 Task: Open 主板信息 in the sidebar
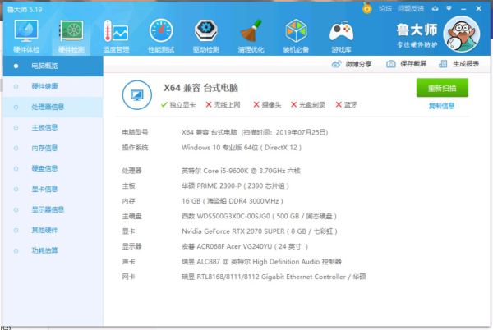click(x=44, y=127)
